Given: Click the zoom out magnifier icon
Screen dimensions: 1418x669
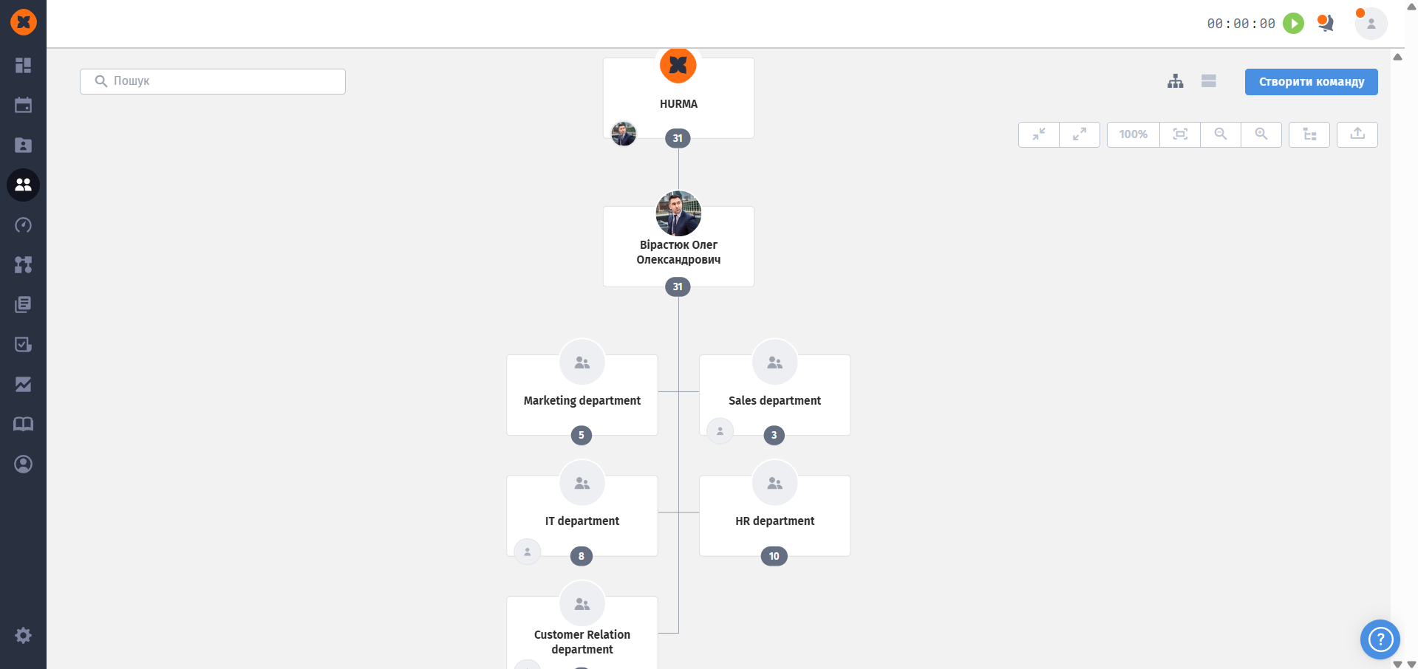Looking at the screenshot, I should click(x=1221, y=134).
